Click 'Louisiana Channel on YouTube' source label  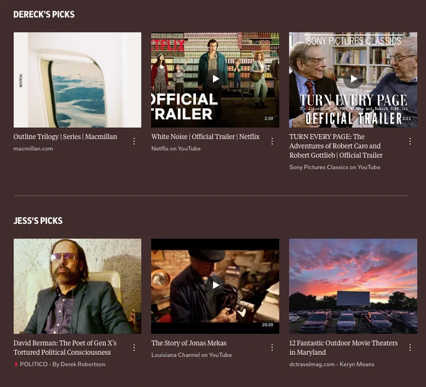[192, 355]
